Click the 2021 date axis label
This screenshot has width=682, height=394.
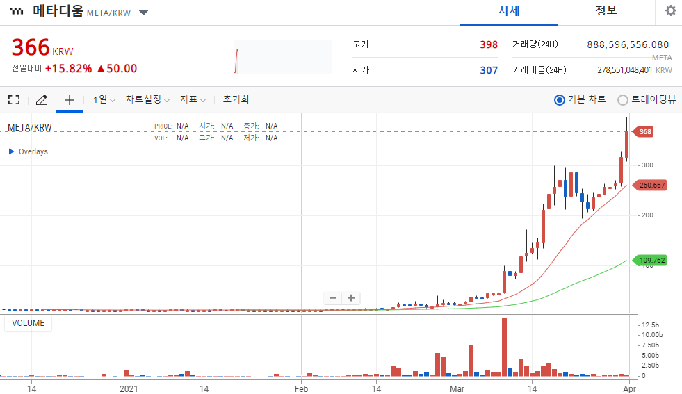(129, 388)
